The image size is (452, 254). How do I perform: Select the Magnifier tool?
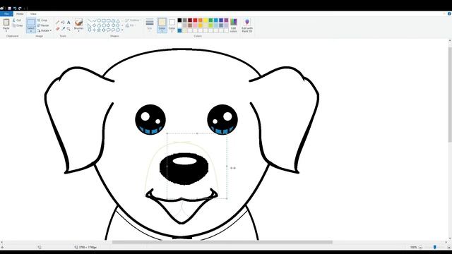pos(69,29)
